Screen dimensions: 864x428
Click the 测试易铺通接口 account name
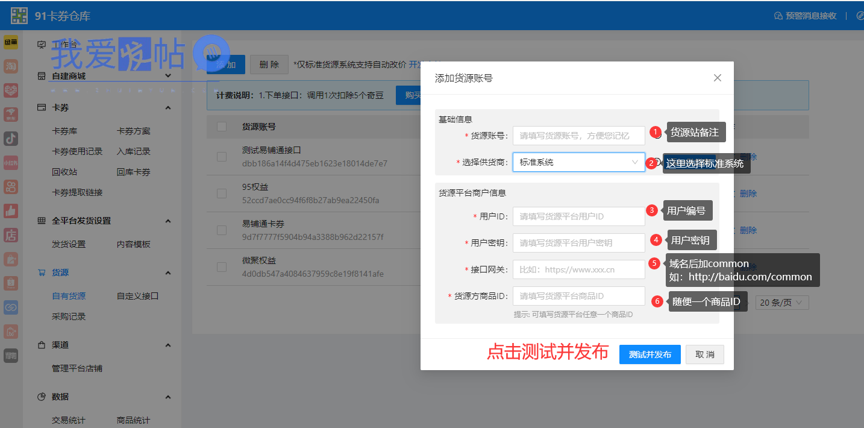(x=271, y=150)
